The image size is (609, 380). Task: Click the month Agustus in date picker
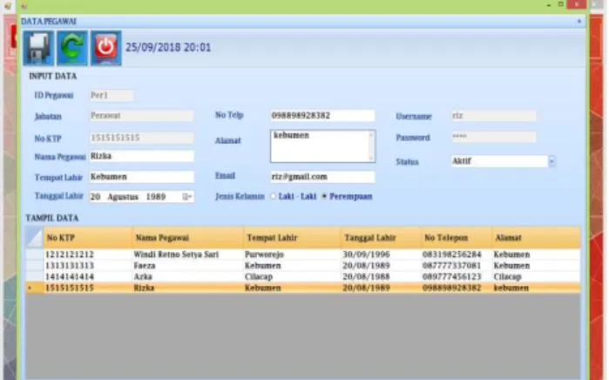pyautogui.click(x=123, y=197)
